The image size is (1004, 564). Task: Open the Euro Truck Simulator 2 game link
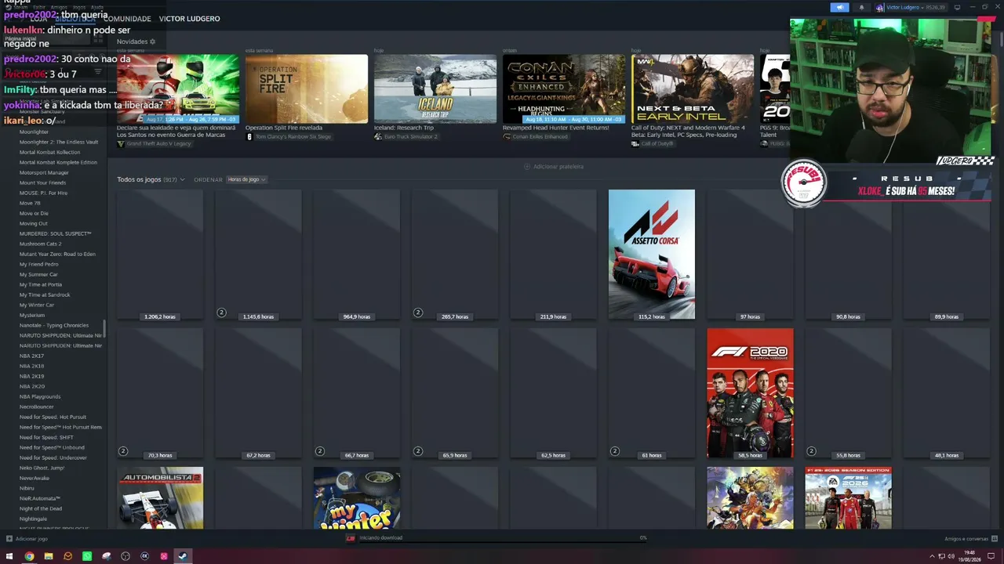point(406,137)
